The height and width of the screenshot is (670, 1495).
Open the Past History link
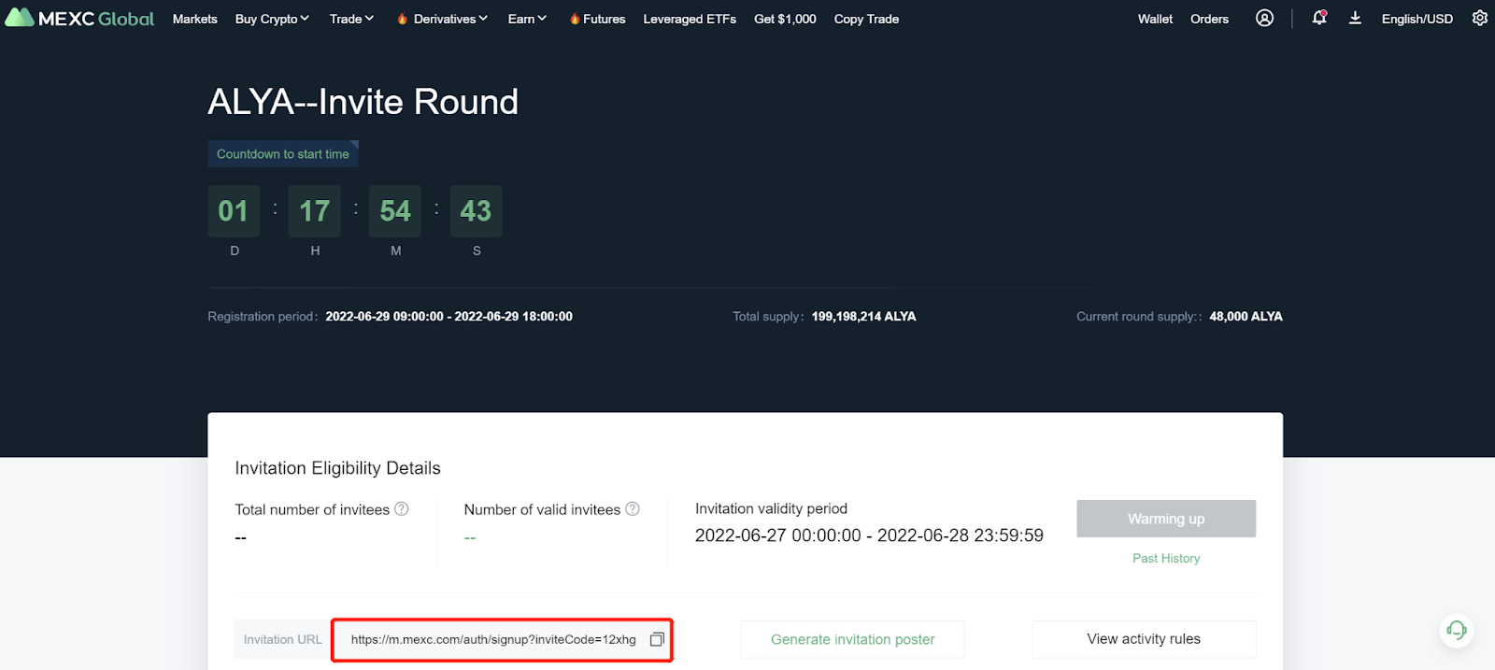1166,558
